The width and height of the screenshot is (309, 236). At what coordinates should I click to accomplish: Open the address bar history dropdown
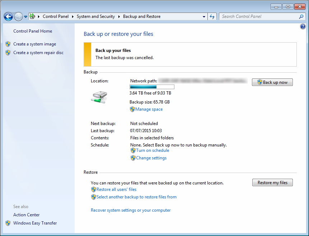pos(204,17)
